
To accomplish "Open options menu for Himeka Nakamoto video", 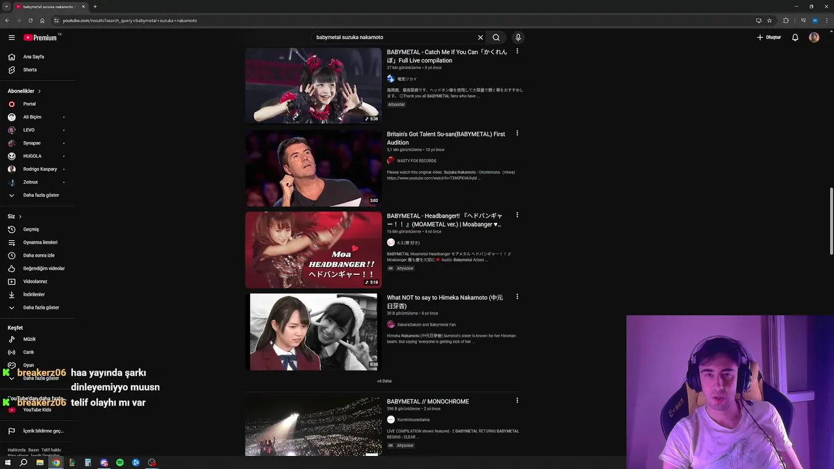I will (517, 296).
